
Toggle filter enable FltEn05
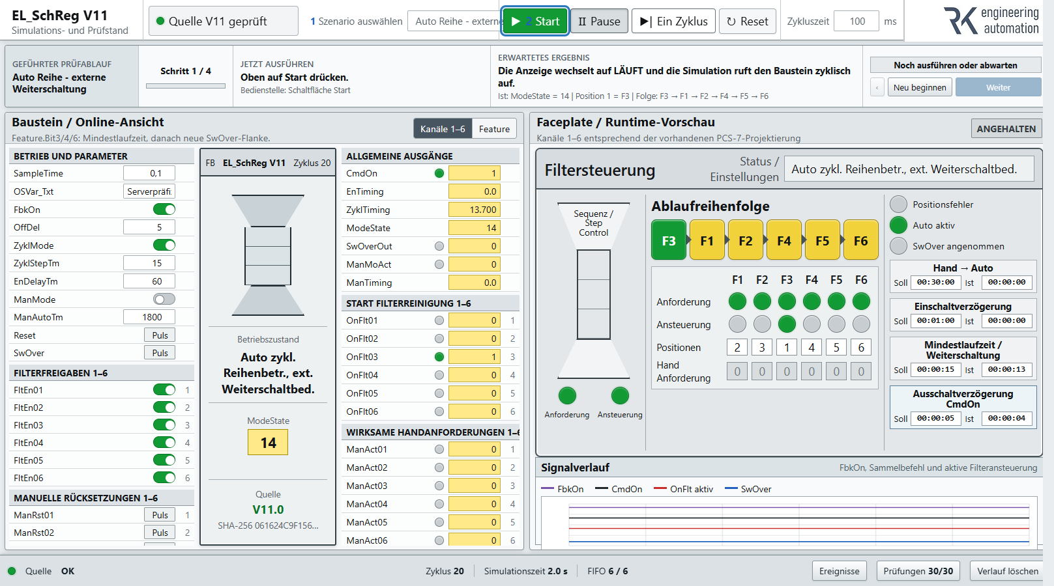pos(164,460)
